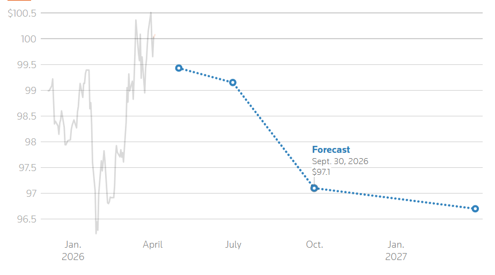Image resolution: width=495 pixels, height=275 pixels.
Task: Click the "July" x-axis label
Action: 233,245
